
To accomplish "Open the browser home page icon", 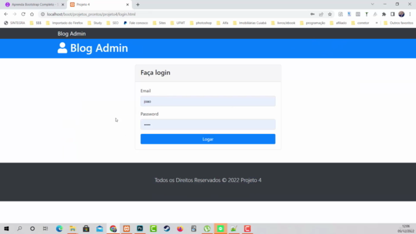I will (x=32, y=14).
